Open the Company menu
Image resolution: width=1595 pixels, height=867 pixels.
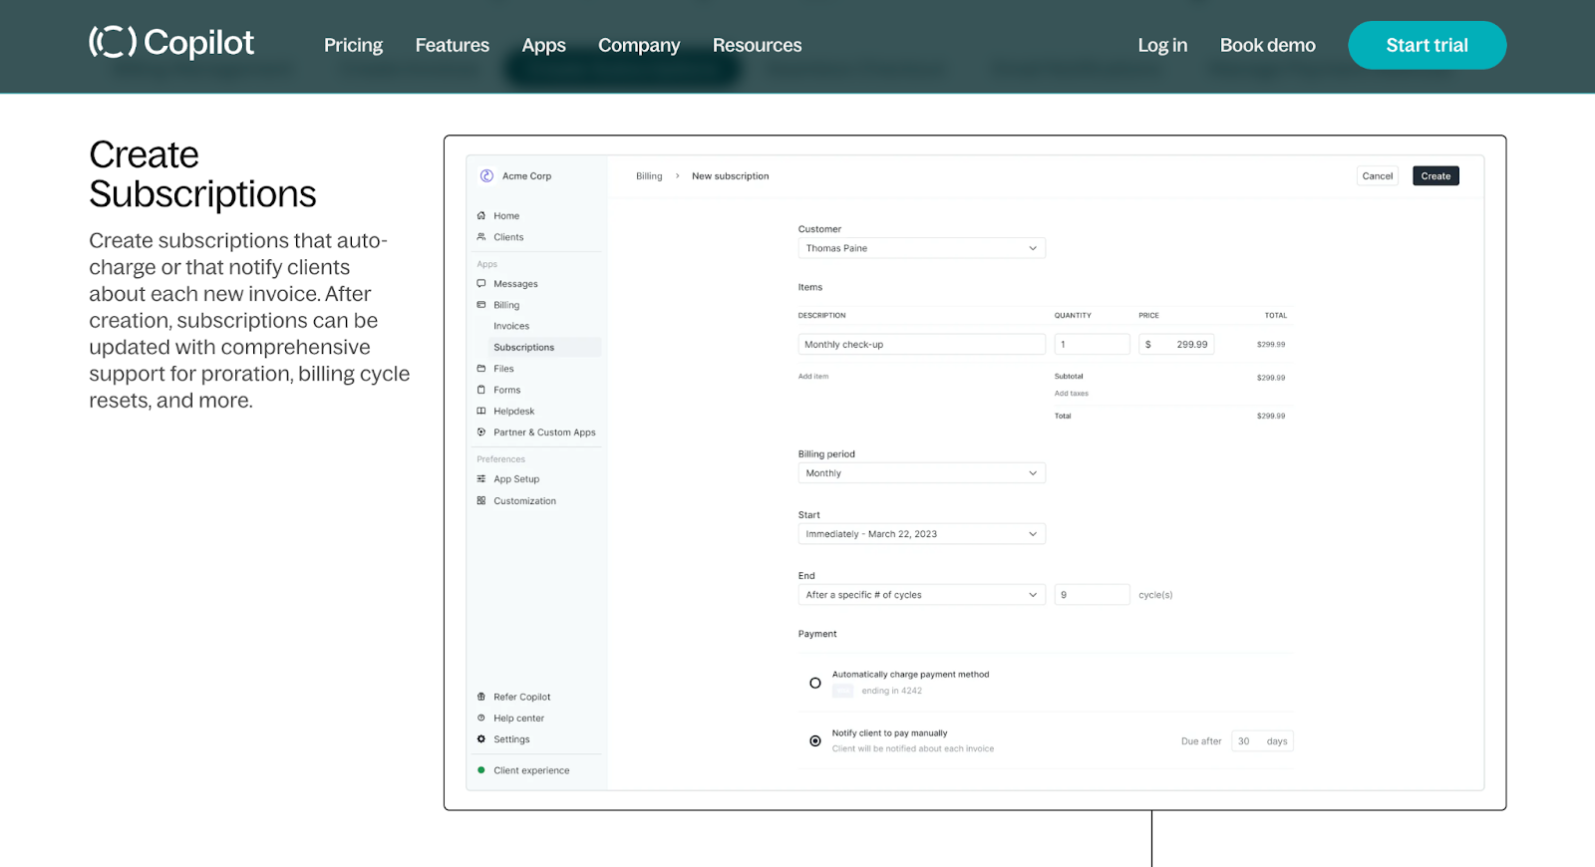639,45
